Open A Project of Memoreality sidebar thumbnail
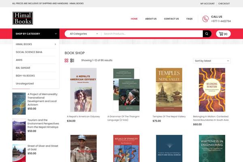The height and width of the screenshot is (162, 243). click(x=19, y=104)
